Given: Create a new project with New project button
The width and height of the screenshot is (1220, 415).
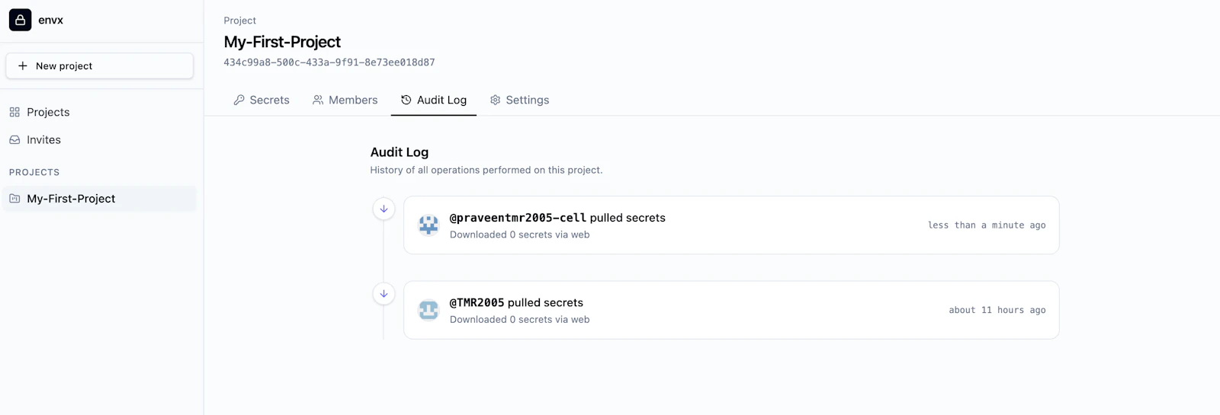Looking at the screenshot, I should click(100, 66).
